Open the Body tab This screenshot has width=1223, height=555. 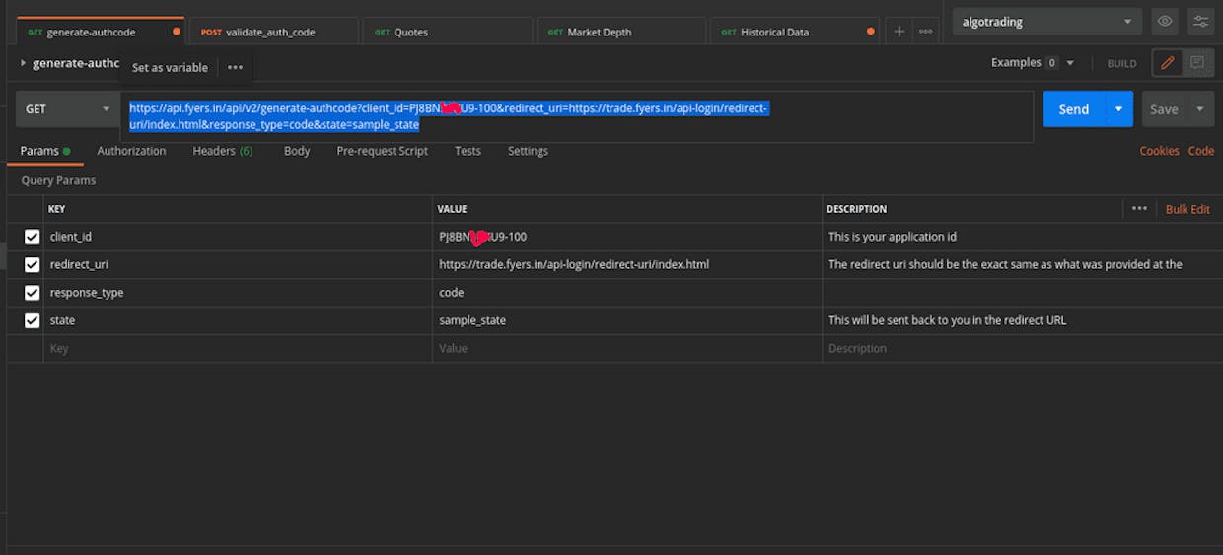click(x=297, y=151)
